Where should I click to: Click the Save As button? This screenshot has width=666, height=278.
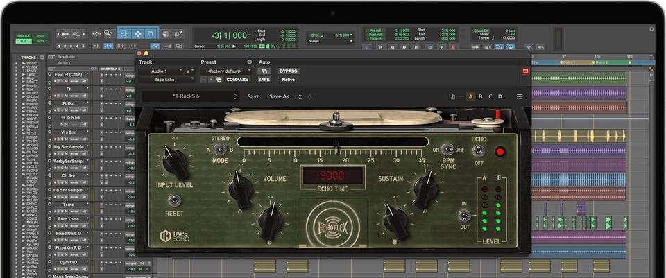279,96
